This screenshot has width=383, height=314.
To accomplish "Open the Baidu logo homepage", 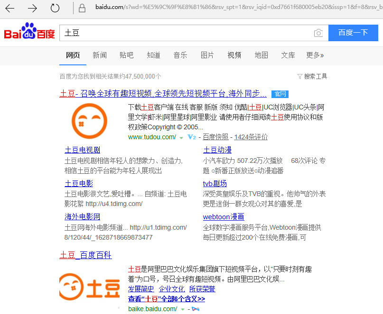I will pos(29,31).
